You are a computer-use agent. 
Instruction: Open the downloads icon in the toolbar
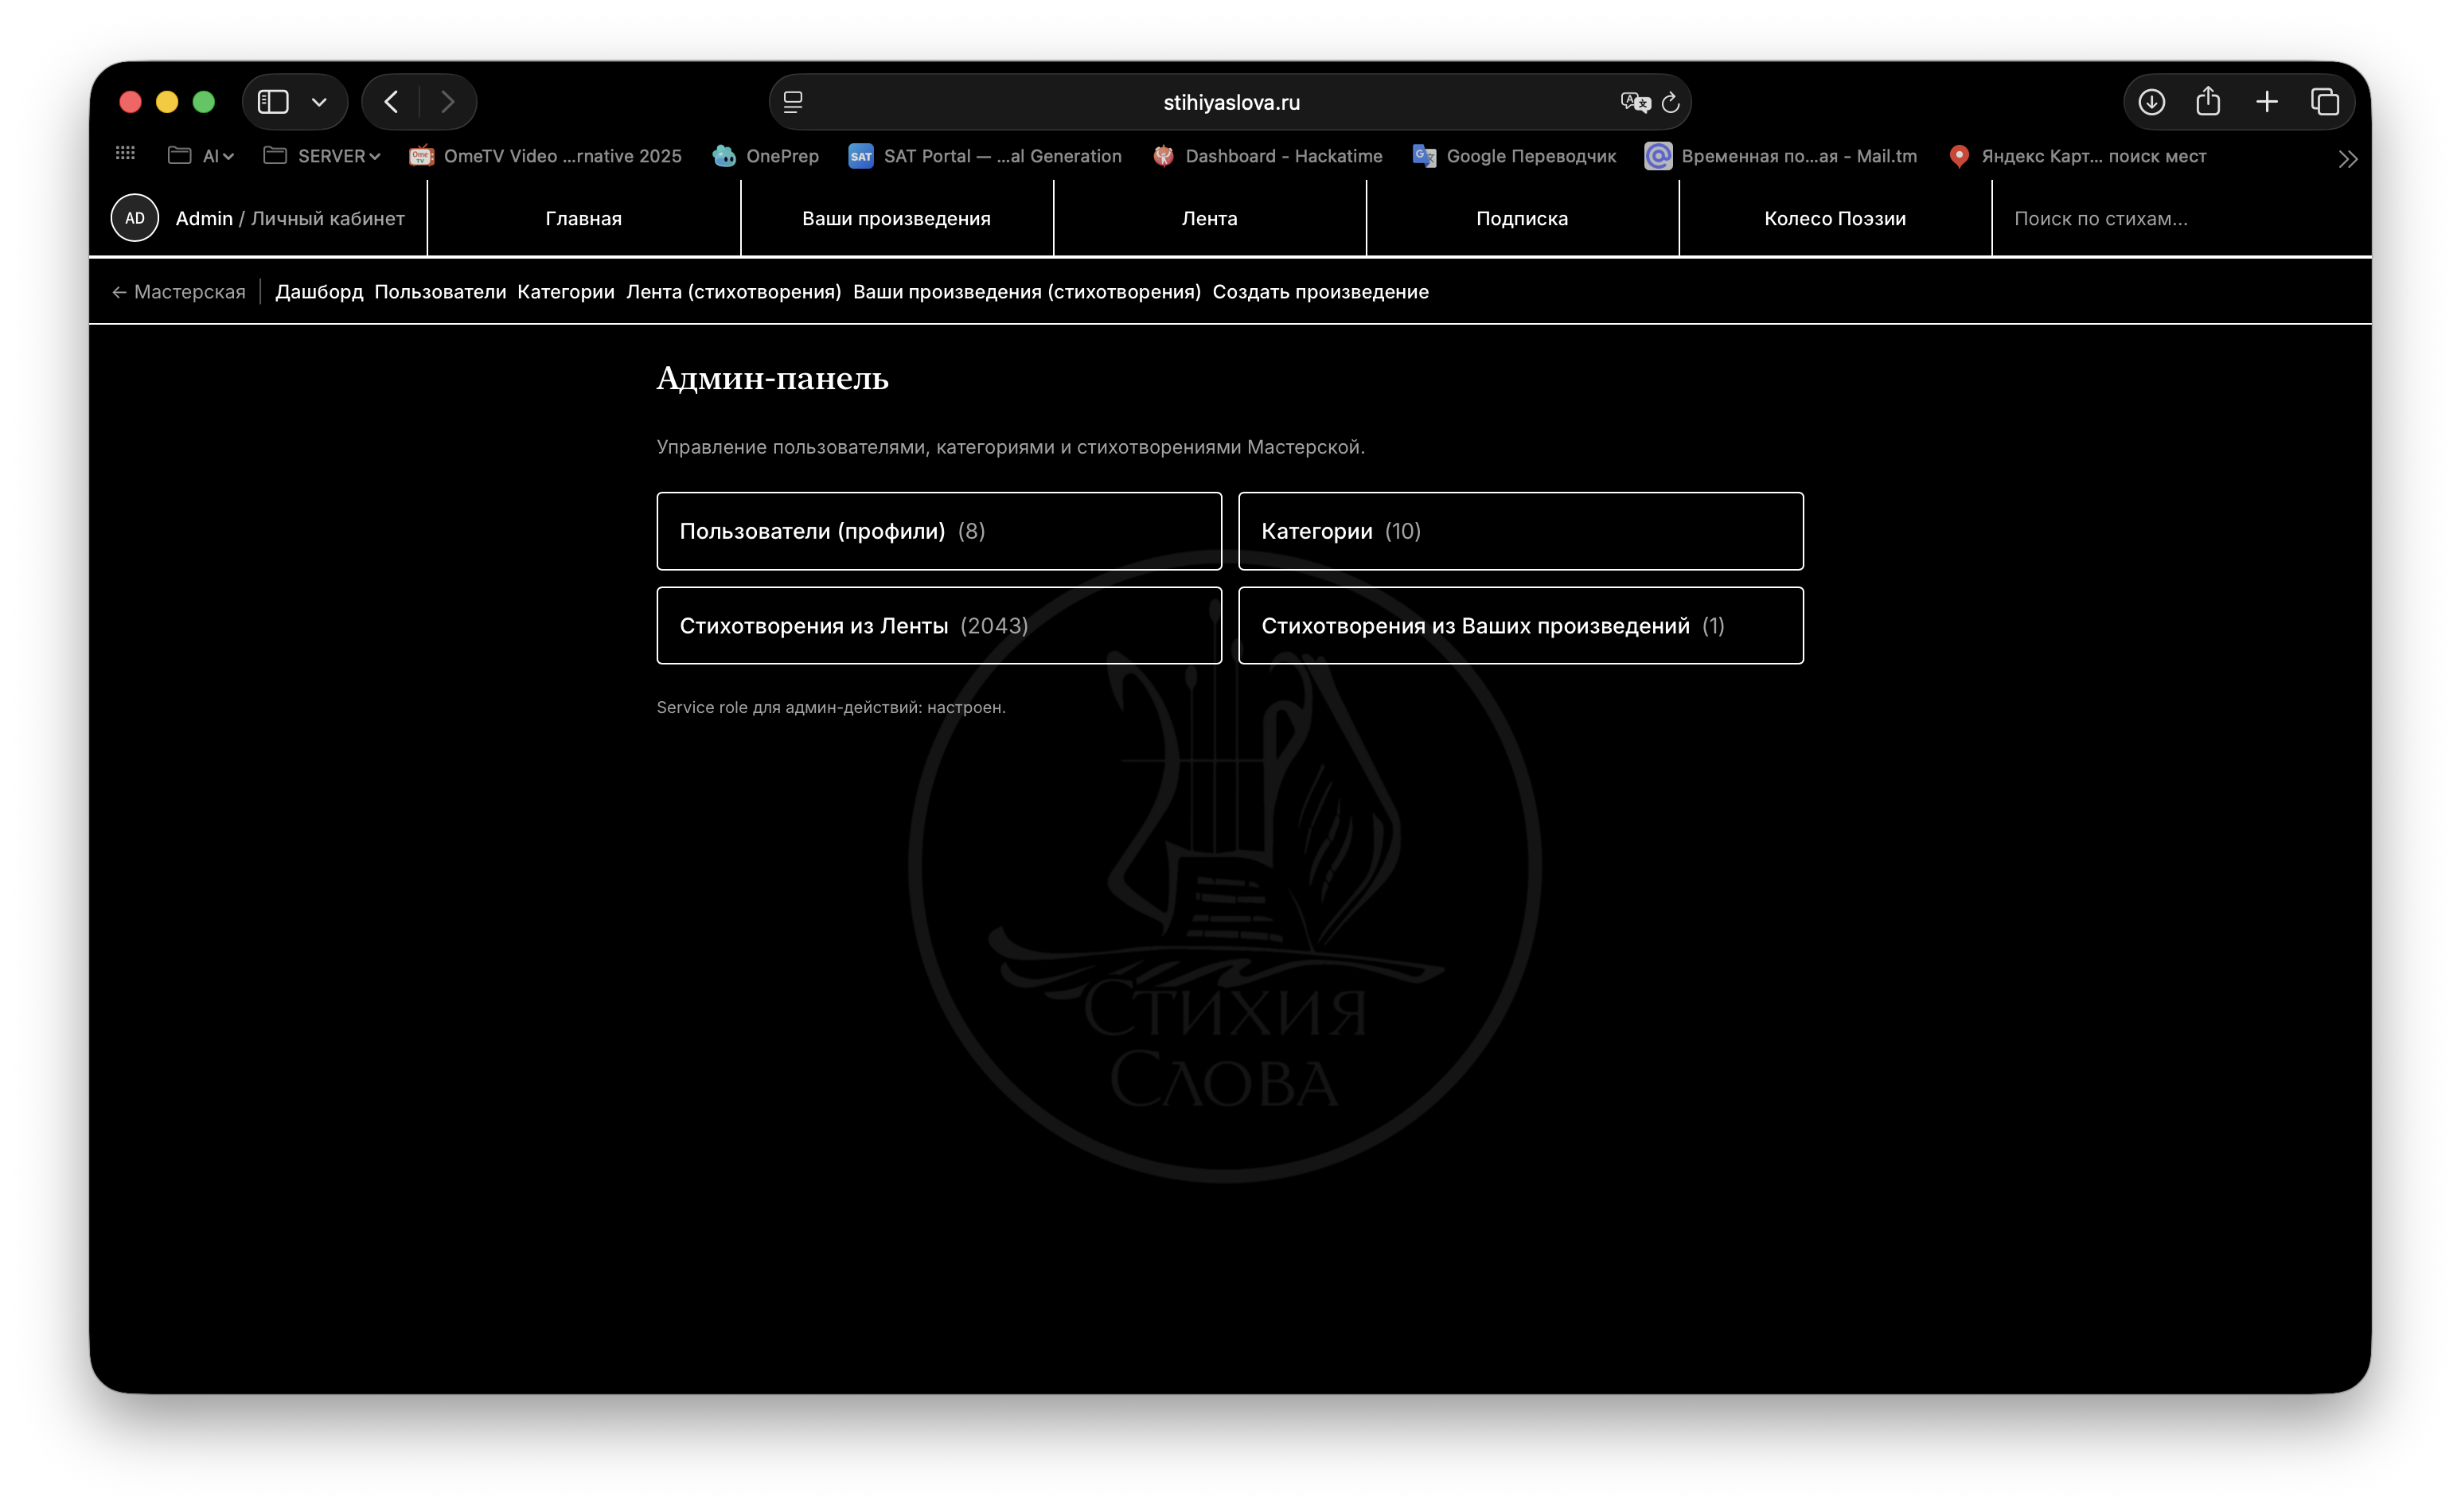[2152, 102]
